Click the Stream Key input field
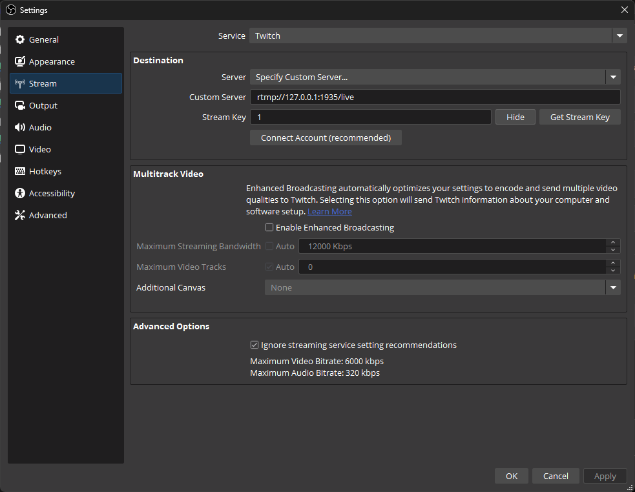The height and width of the screenshot is (492, 635). click(x=371, y=117)
